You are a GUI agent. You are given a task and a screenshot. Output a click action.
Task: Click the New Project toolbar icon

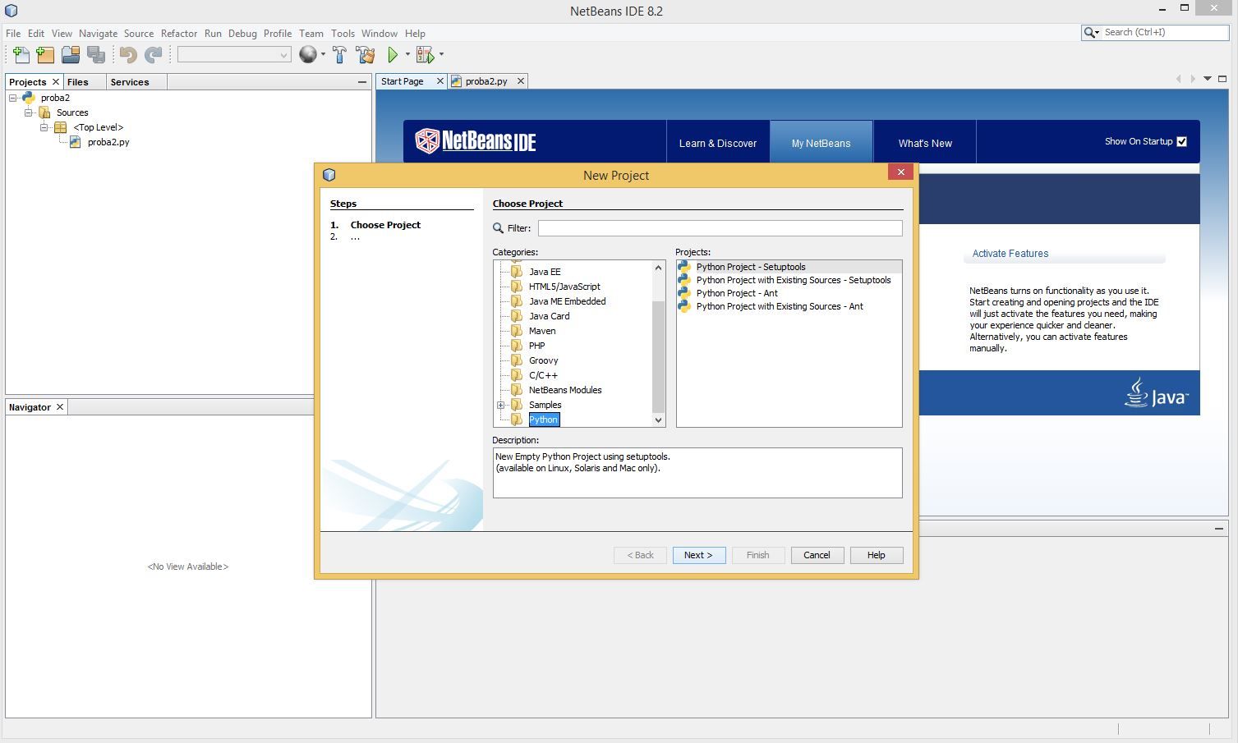pyautogui.click(x=45, y=55)
